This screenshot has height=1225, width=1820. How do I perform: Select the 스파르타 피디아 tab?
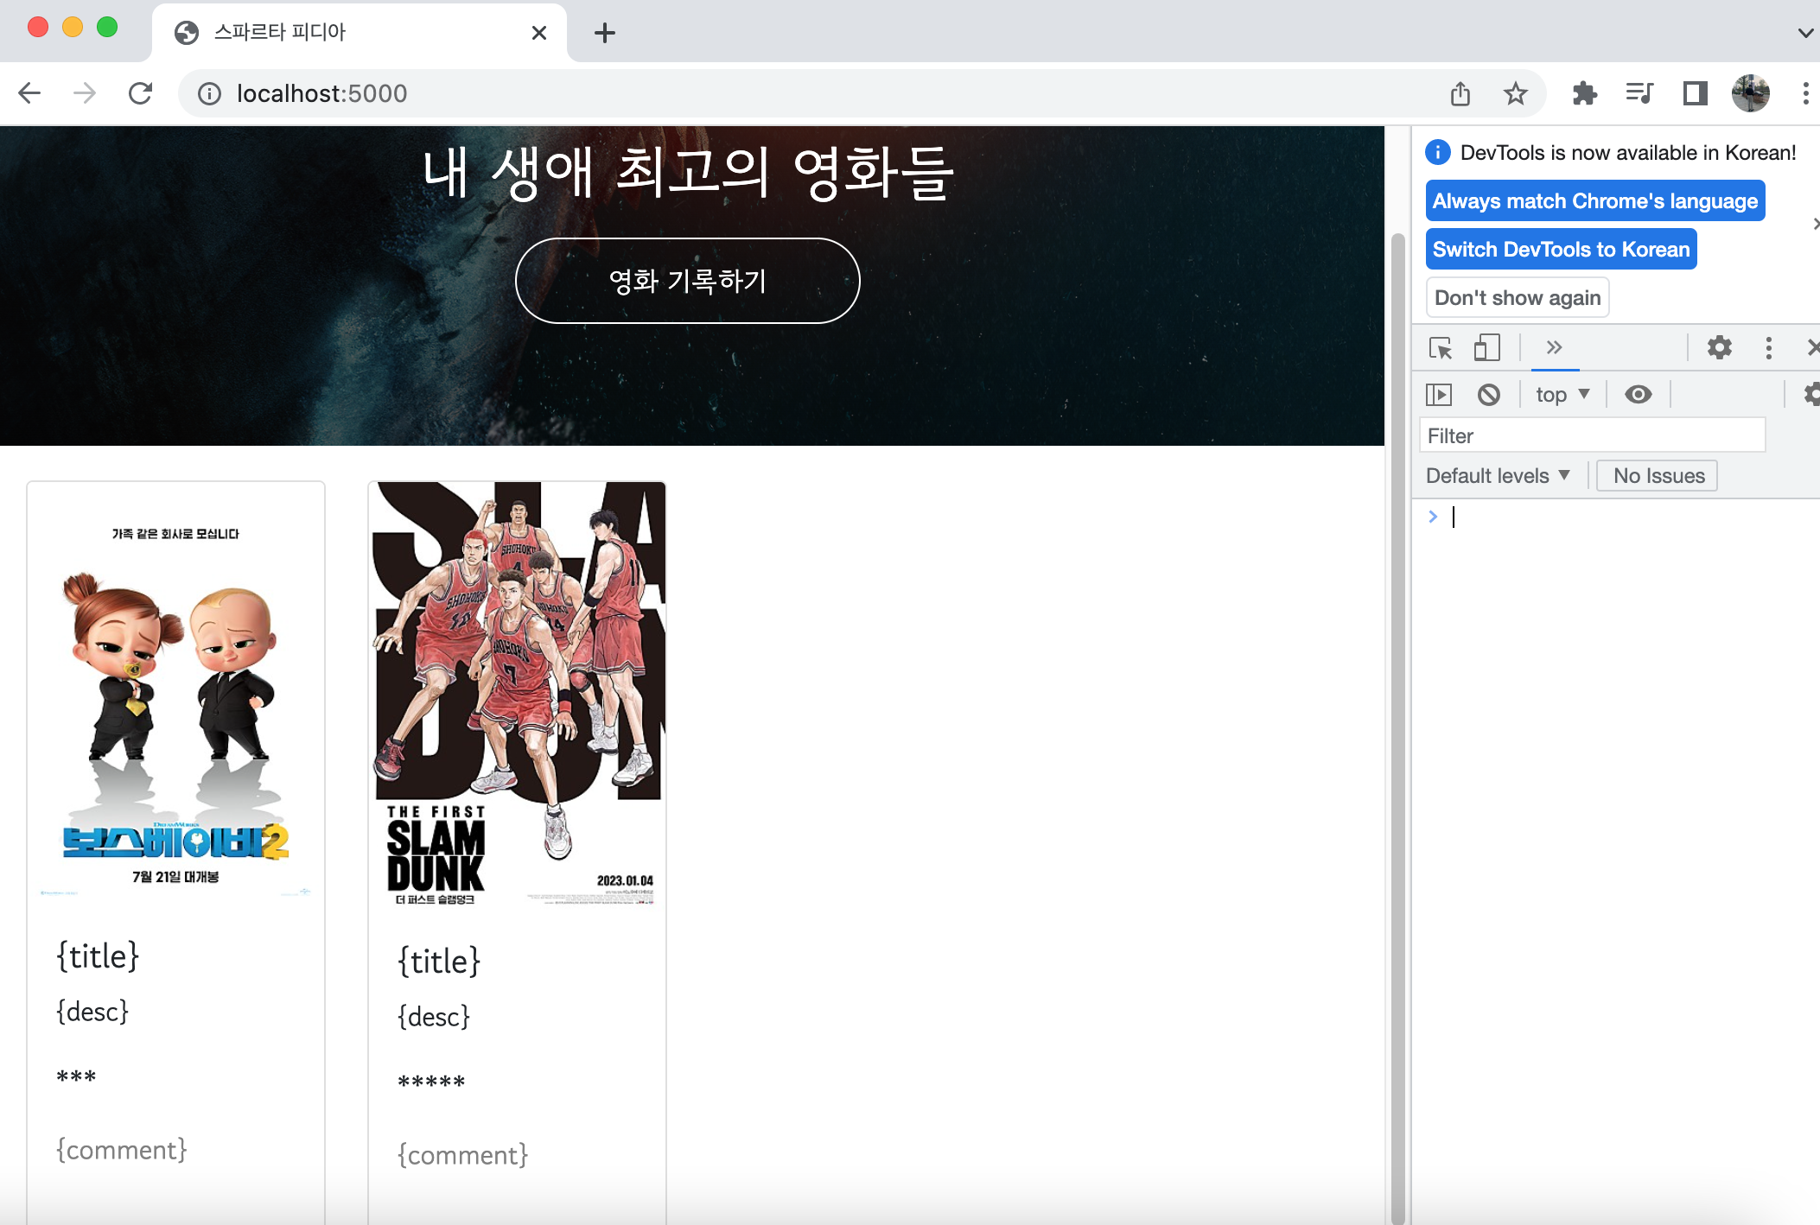(359, 33)
